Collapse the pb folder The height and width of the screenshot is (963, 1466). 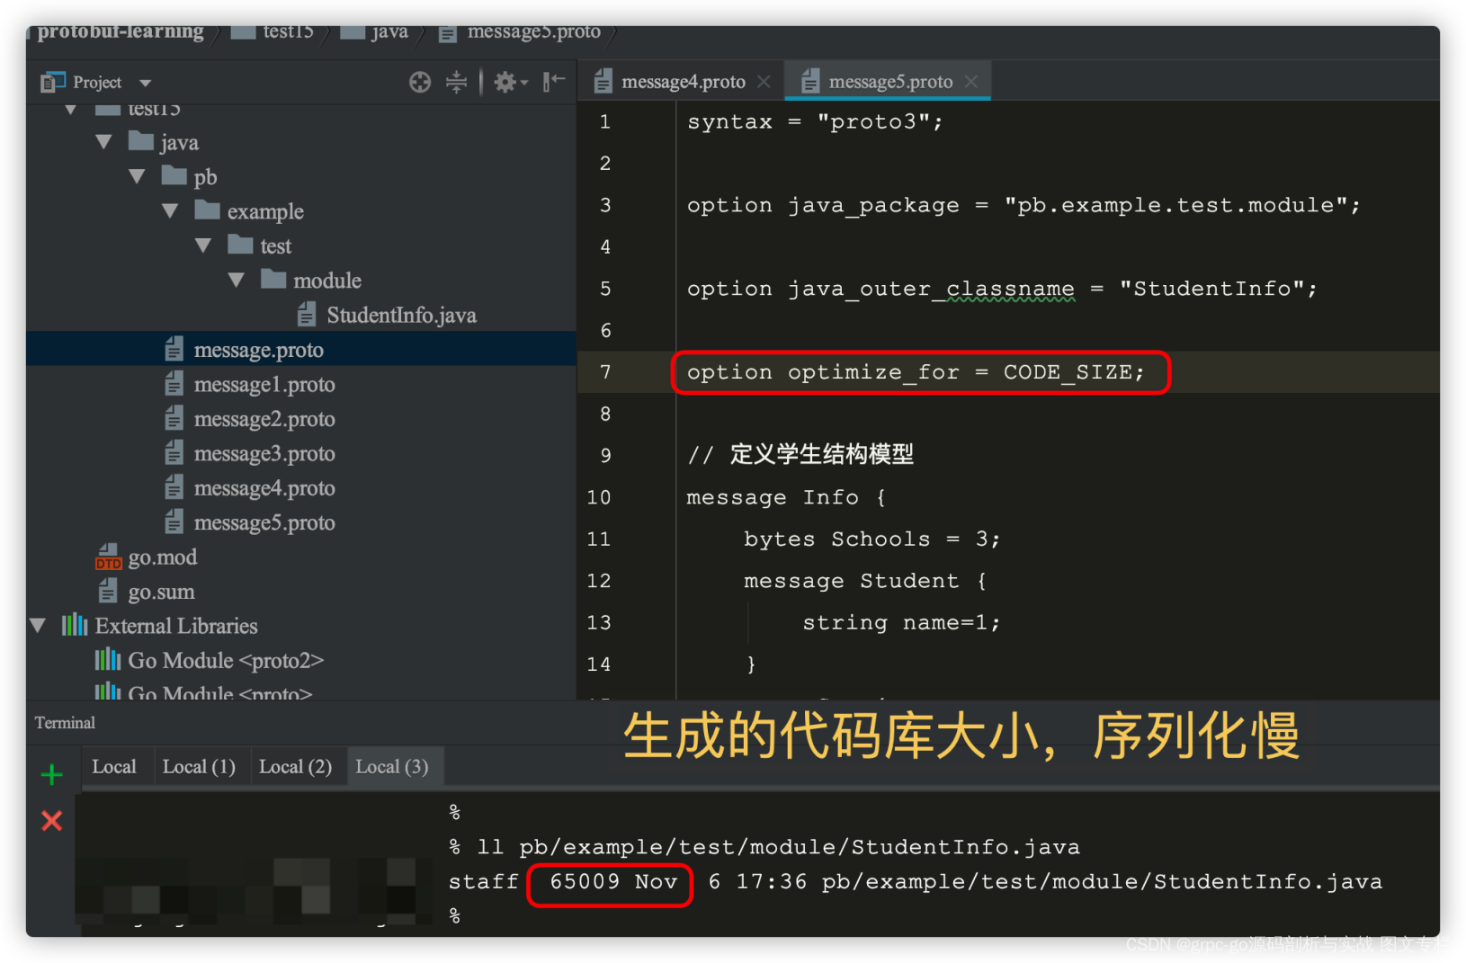click(138, 176)
